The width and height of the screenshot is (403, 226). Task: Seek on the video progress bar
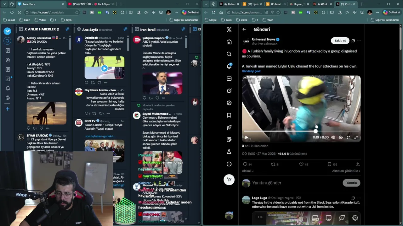301,131
